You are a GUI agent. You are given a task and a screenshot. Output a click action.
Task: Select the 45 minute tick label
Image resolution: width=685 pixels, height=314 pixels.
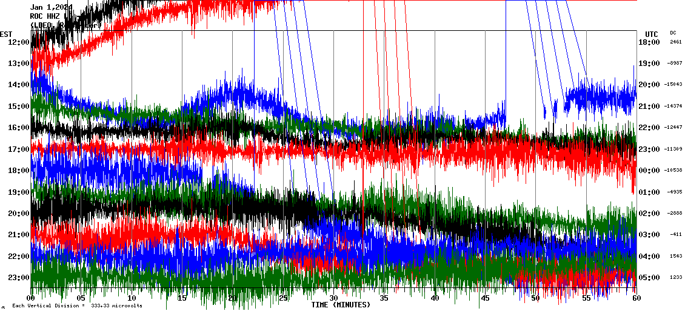click(x=485, y=298)
